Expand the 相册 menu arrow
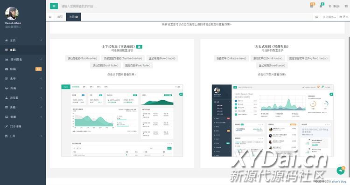This screenshot has height=185, width=350. click(41, 117)
